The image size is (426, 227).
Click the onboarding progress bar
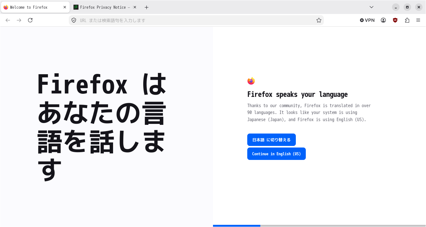click(x=319, y=226)
